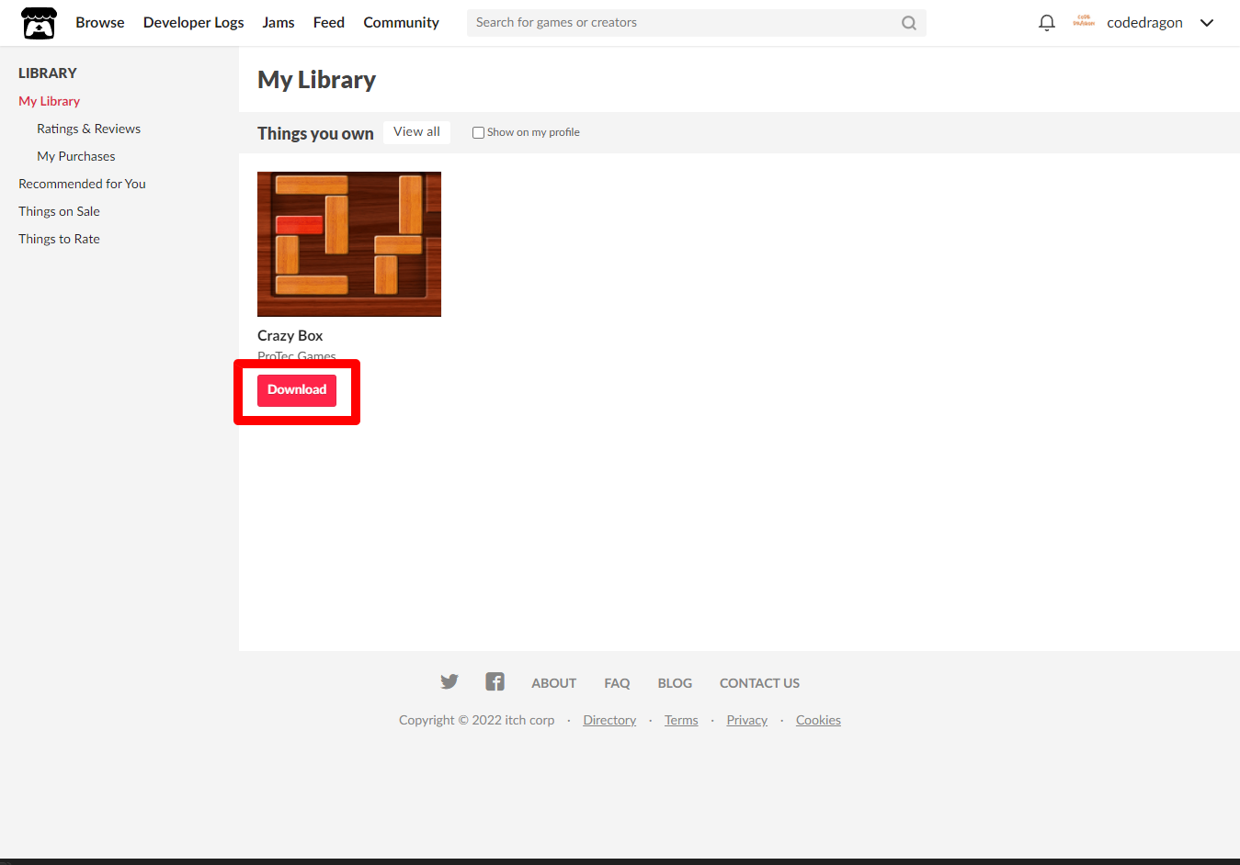
Task: Open Feed in top navigation
Action: point(329,23)
